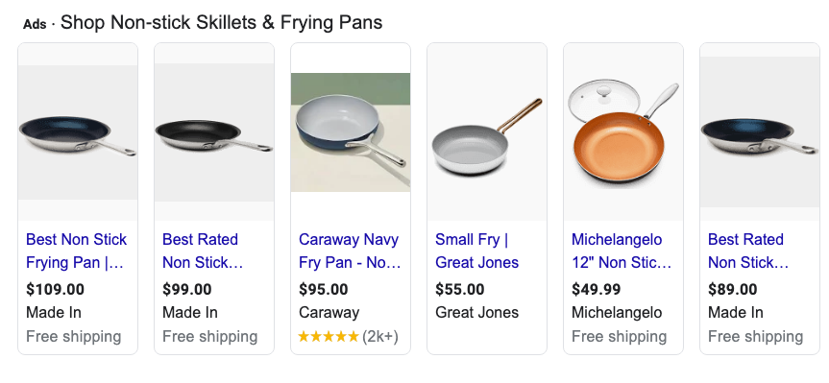This screenshot has height=383, width=829.
Task: Open the Best Rated Non Stick link priced $89.00
Action: coord(748,251)
